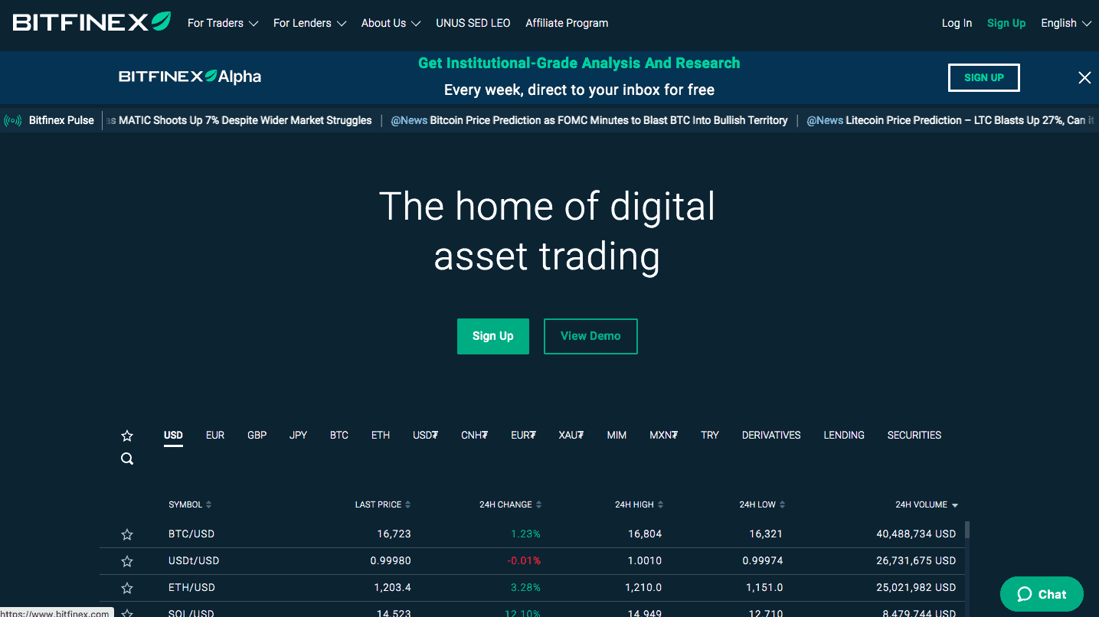This screenshot has height=617, width=1099.
Task: Click the Log In link
Action: tap(957, 23)
